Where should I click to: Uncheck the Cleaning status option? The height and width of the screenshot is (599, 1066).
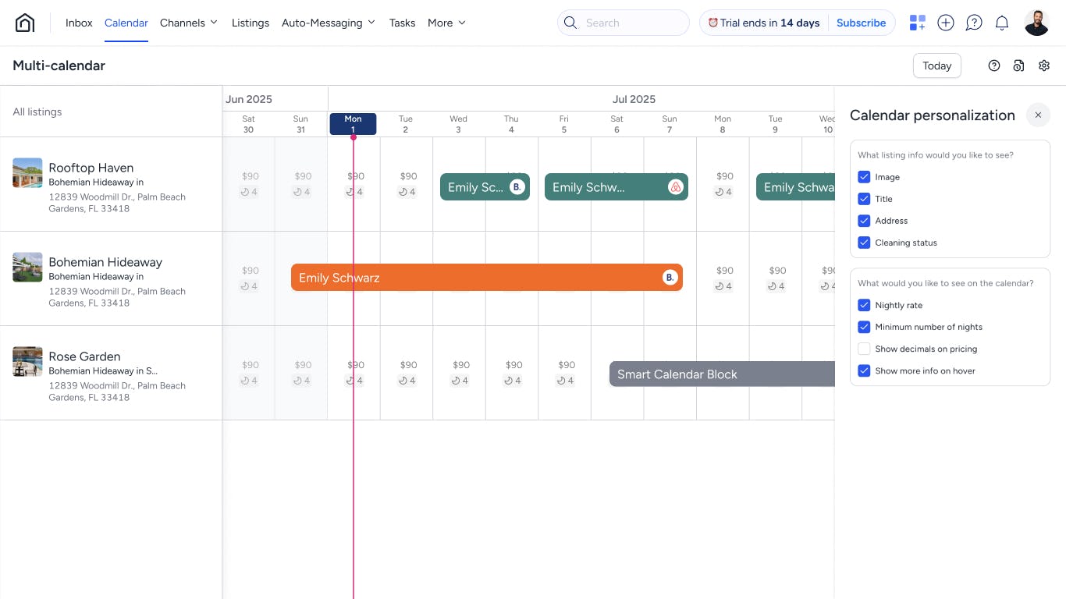pos(864,243)
